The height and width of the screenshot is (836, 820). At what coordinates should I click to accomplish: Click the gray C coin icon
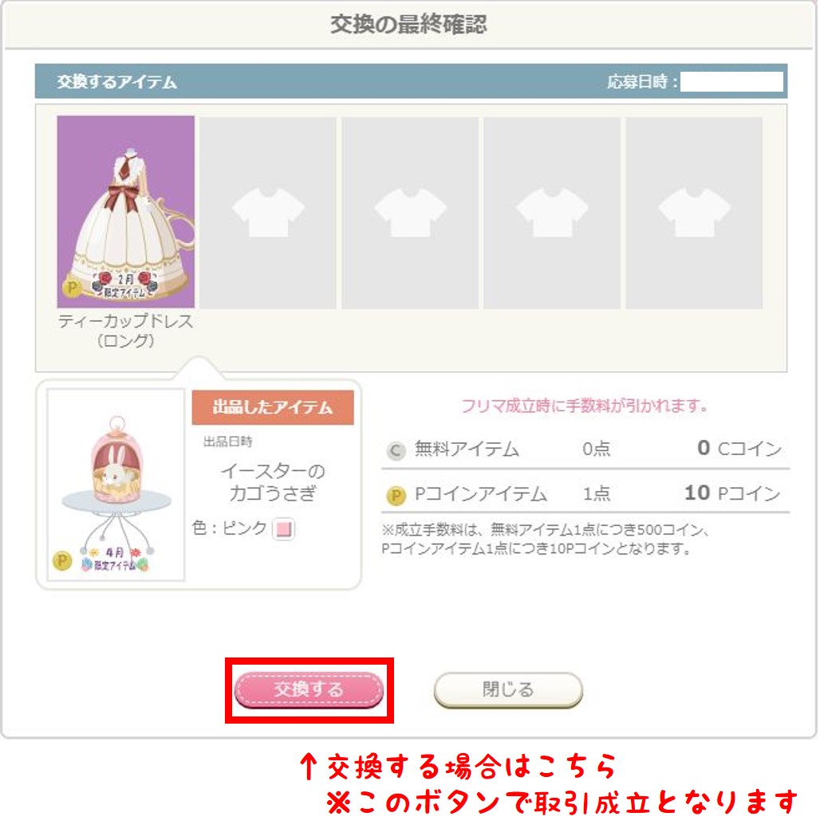(396, 452)
